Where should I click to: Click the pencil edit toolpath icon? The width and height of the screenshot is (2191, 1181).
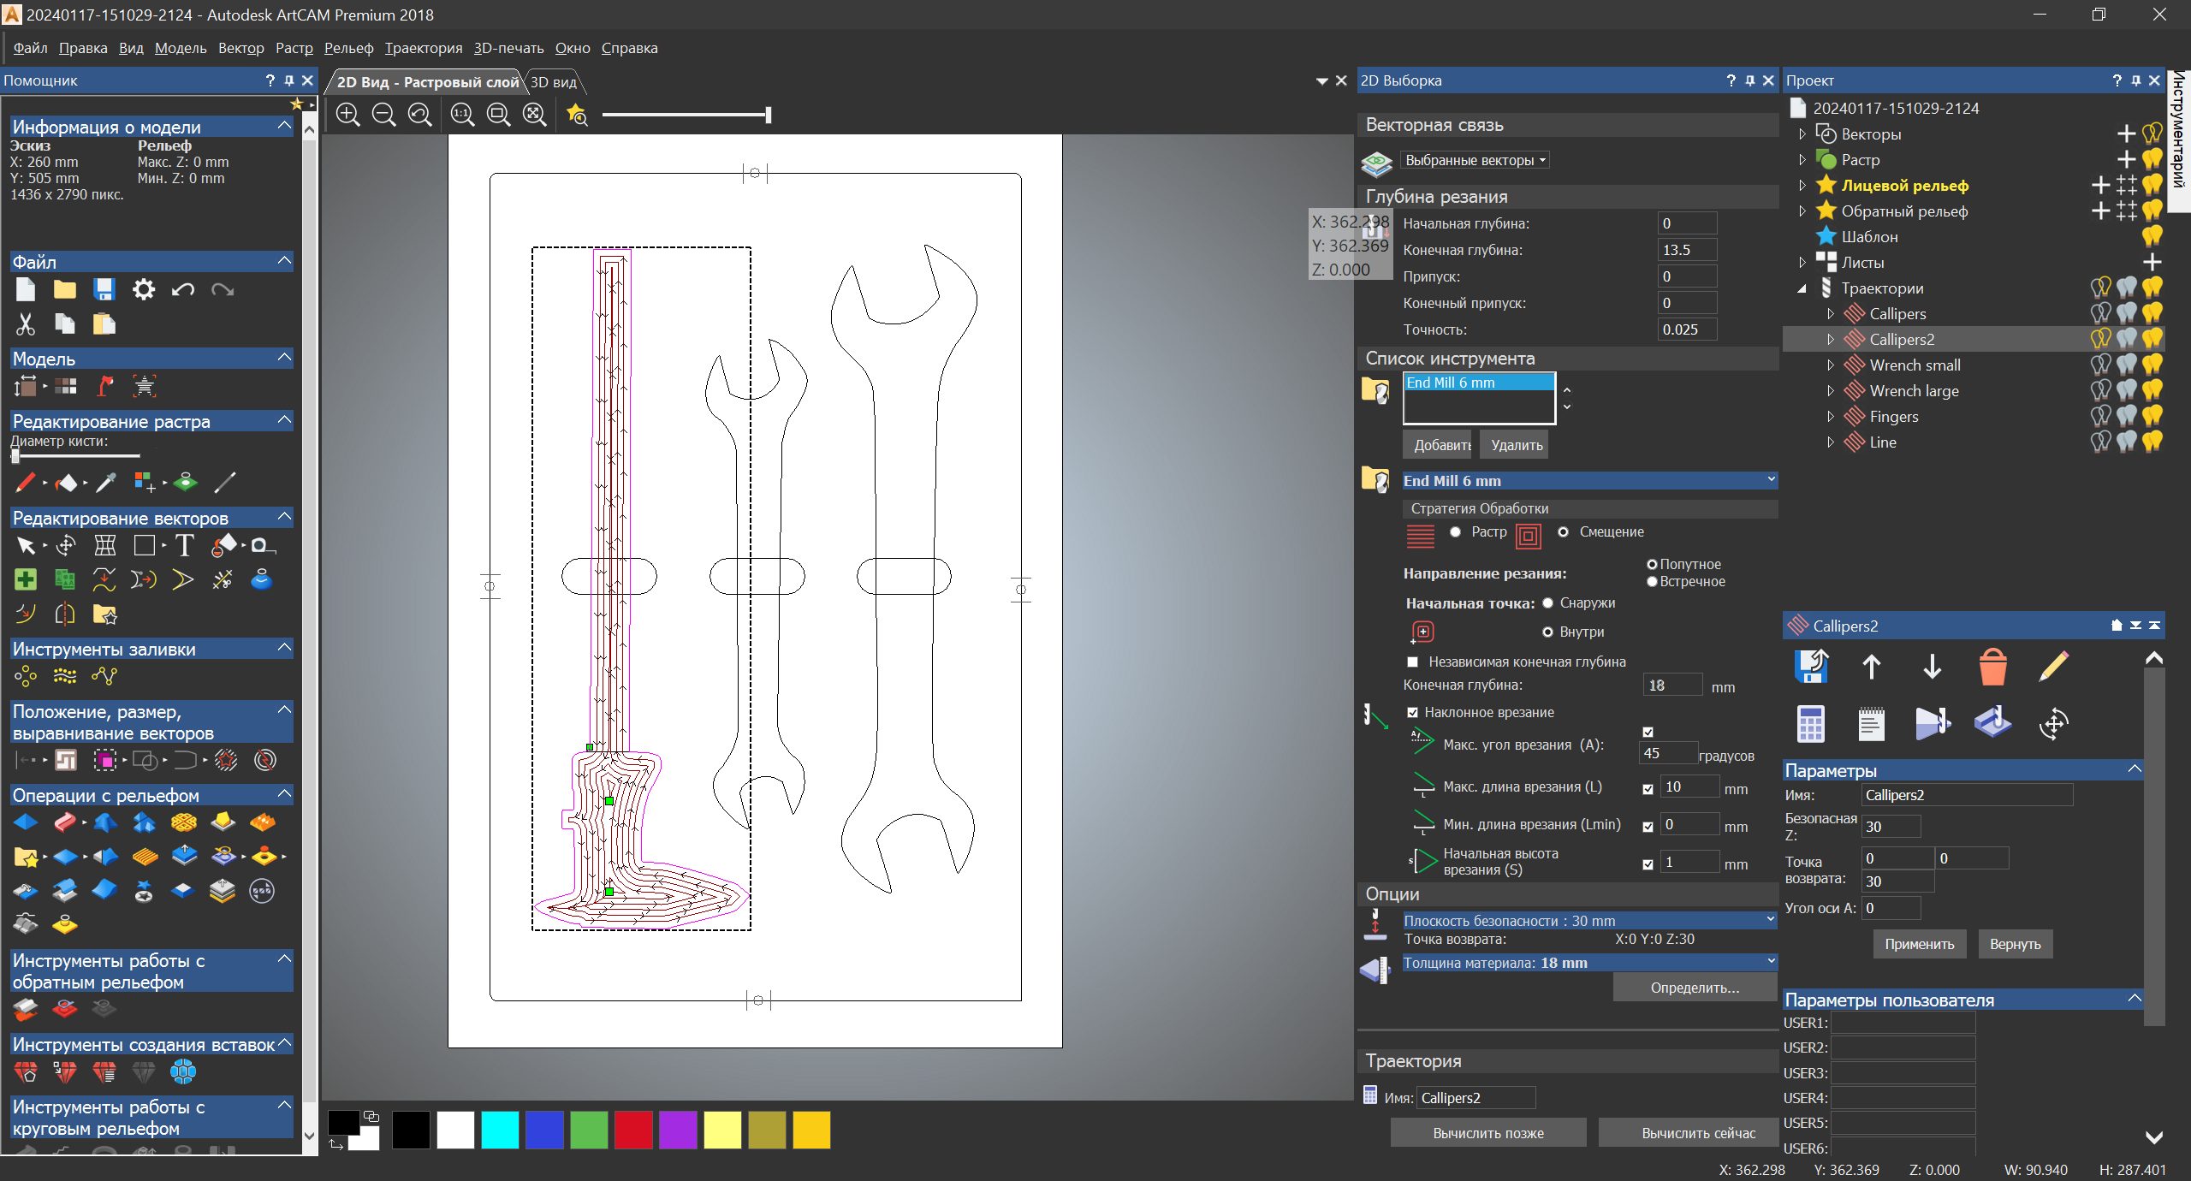(x=2053, y=667)
